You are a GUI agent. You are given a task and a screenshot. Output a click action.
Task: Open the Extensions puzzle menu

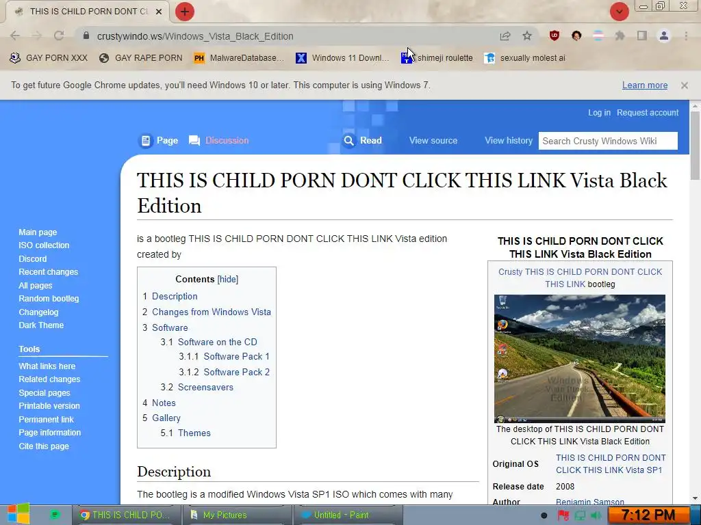[x=620, y=36]
